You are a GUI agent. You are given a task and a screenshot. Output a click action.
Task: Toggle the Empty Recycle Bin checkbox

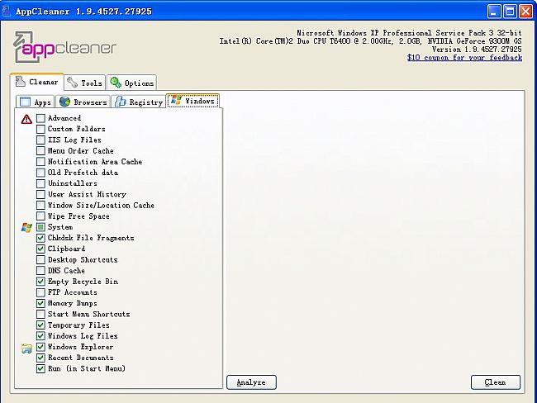(x=40, y=282)
